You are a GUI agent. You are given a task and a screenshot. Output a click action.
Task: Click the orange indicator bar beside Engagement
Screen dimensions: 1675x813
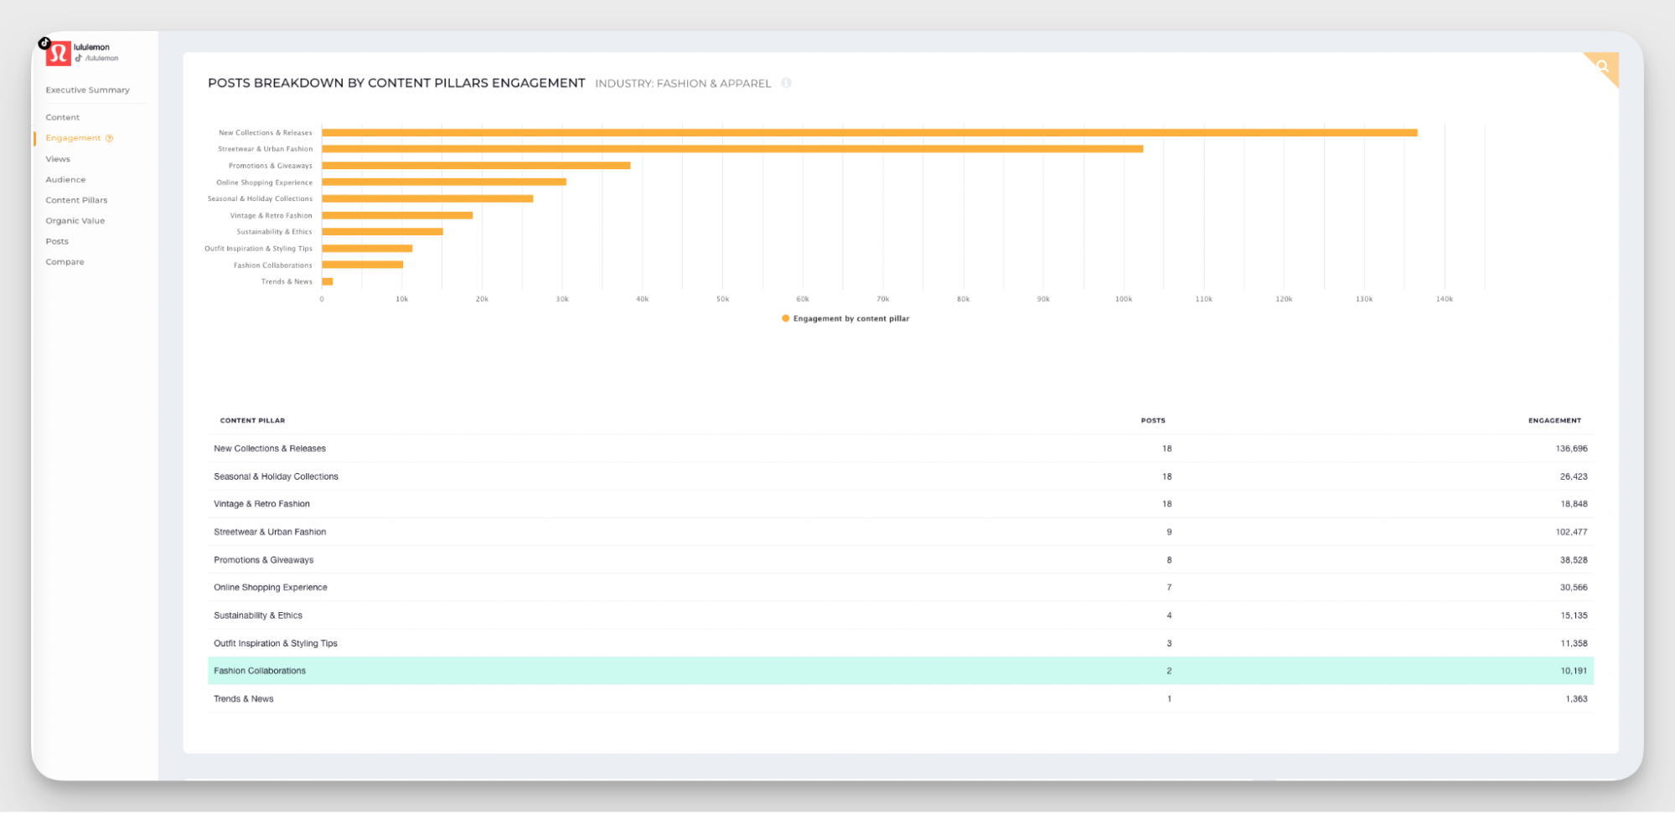[35, 137]
